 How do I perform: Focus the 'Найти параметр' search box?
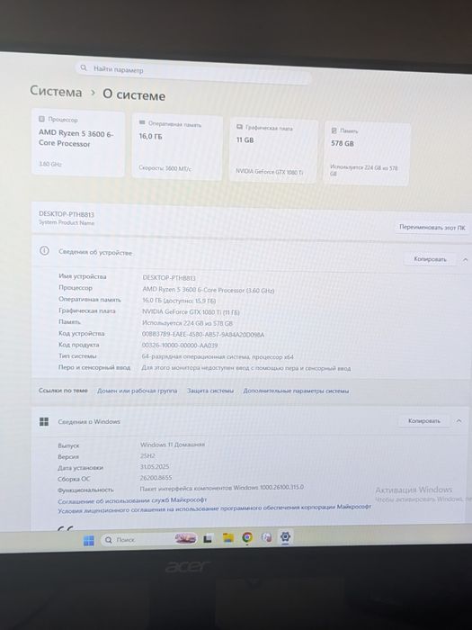pos(193,72)
